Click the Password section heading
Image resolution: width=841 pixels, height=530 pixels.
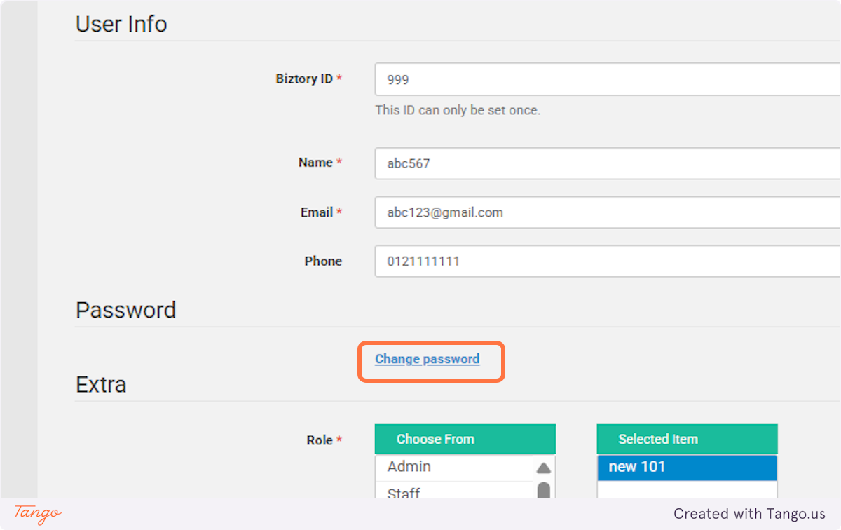125,310
